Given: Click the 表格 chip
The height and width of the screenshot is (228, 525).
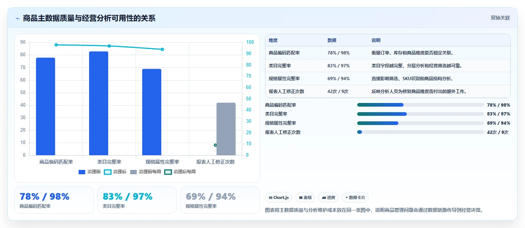Looking at the screenshot, I should coord(305,197).
